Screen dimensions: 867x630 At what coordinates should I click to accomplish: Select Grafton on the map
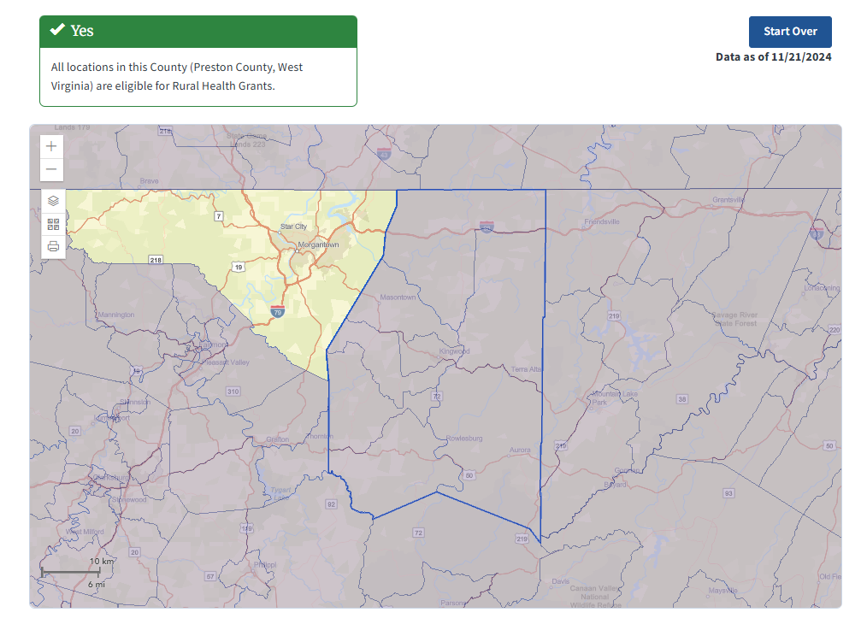click(x=277, y=439)
